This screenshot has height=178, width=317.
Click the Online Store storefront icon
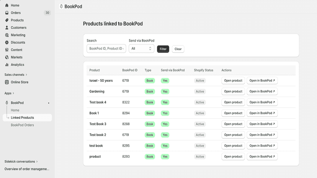click(7, 82)
